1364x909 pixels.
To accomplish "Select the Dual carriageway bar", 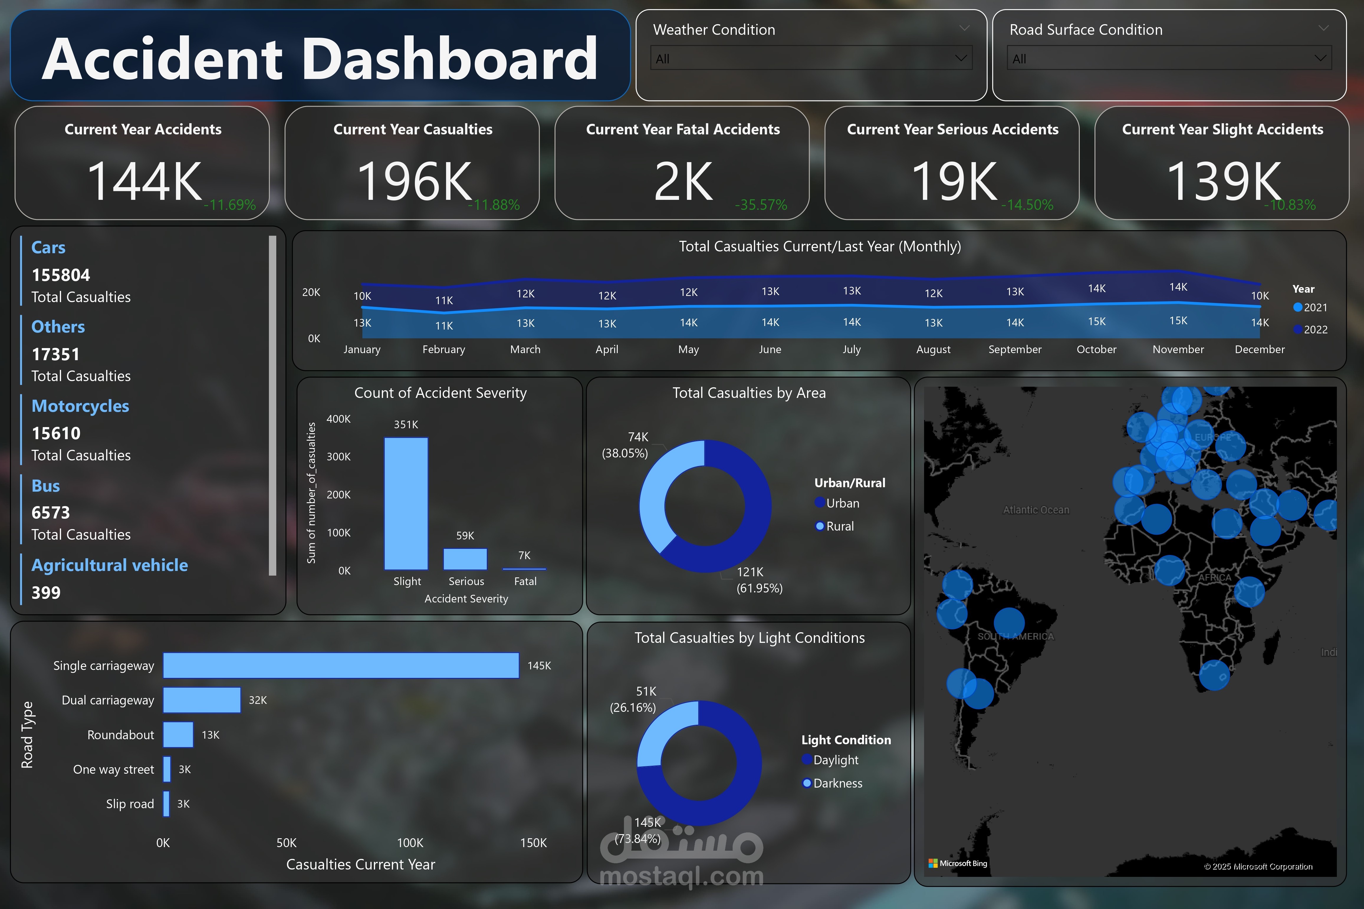I will pos(202,700).
